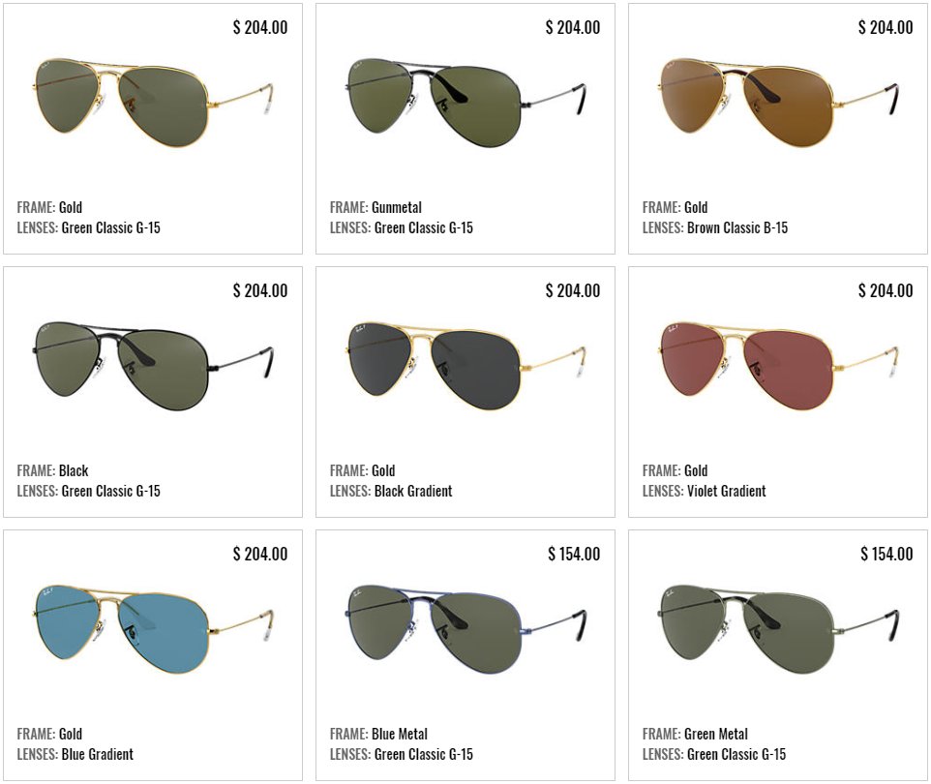Screen dimensions: 931x784
Task: Click the 'Black' frame label
Action: tap(74, 471)
